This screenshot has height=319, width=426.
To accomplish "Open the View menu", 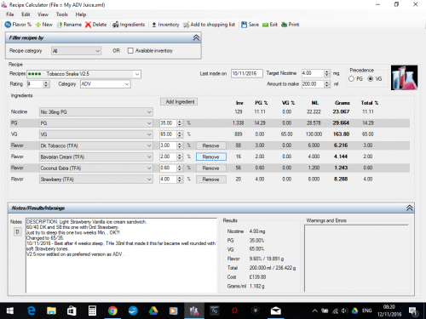I will (43, 14).
